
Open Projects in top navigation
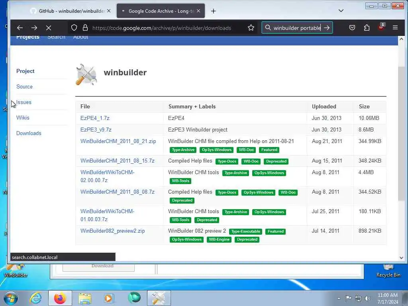[x=28, y=37]
